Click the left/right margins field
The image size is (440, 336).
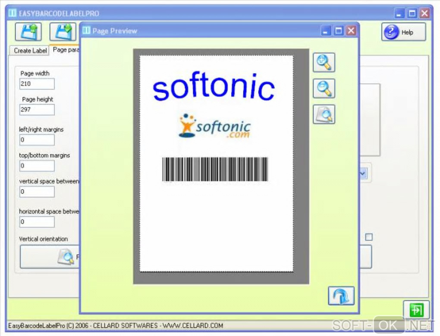point(37,140)
